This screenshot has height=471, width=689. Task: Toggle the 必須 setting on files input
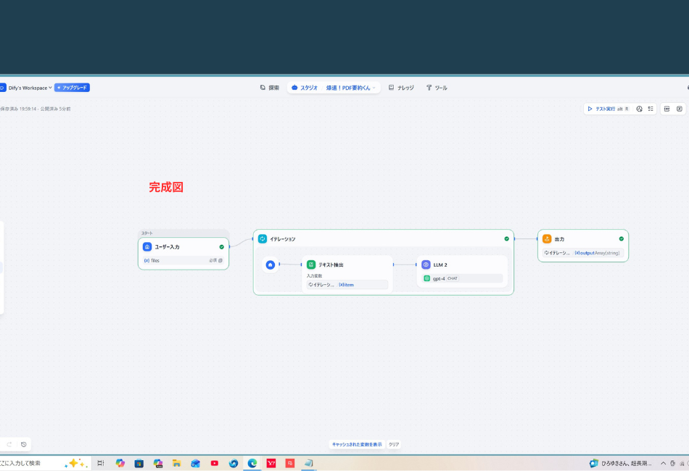pyautogui.click(x=212, y=260)
